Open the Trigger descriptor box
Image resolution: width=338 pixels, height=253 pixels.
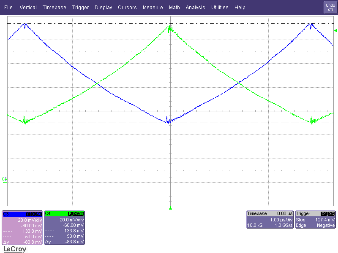point(315,219)
